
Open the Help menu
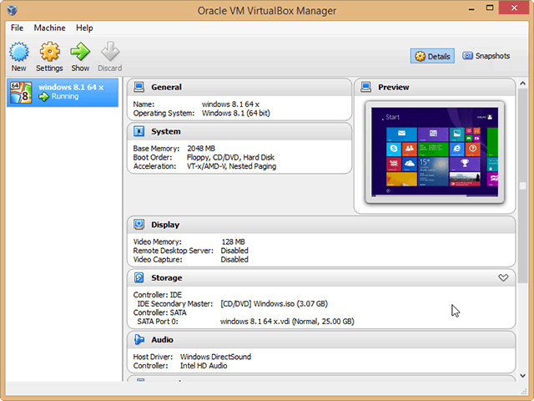tap(84, 28)
